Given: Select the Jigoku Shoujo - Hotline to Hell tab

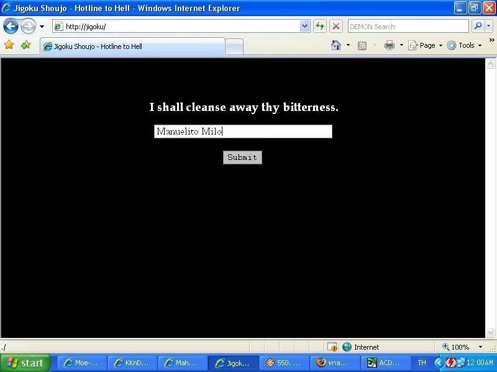Looking at the screenshot, I should [x=132, y=46].
